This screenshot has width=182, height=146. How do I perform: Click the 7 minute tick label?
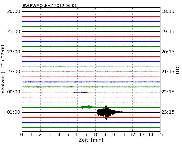pos(86,135)
